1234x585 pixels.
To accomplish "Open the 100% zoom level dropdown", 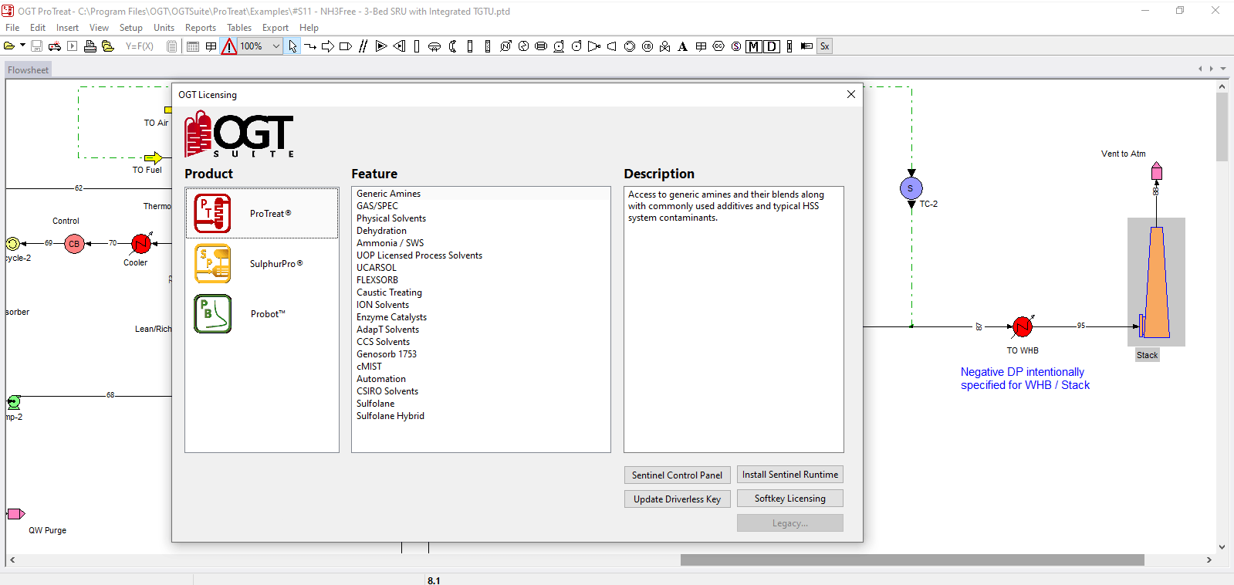I will [x=276, y=46].
